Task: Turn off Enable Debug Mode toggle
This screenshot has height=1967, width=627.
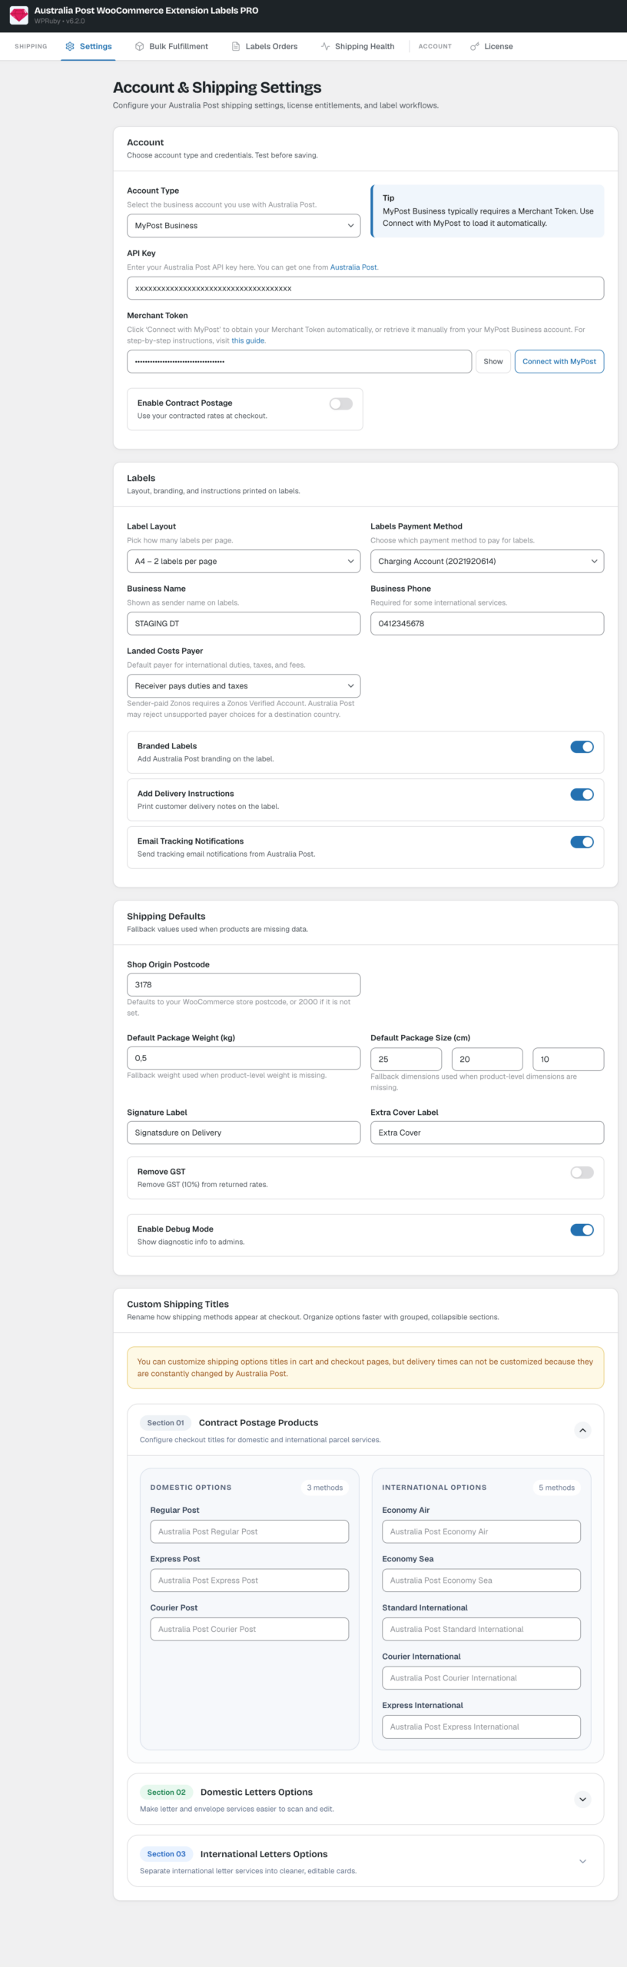Action: tap(582, 1230)
